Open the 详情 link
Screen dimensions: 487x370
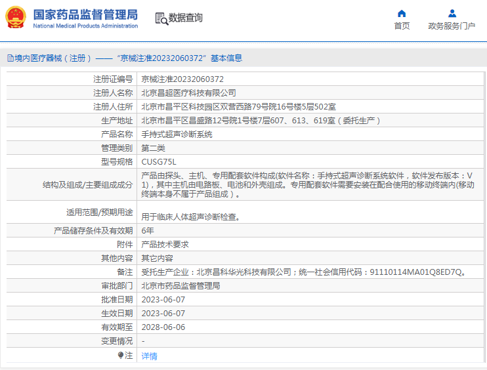150,356
